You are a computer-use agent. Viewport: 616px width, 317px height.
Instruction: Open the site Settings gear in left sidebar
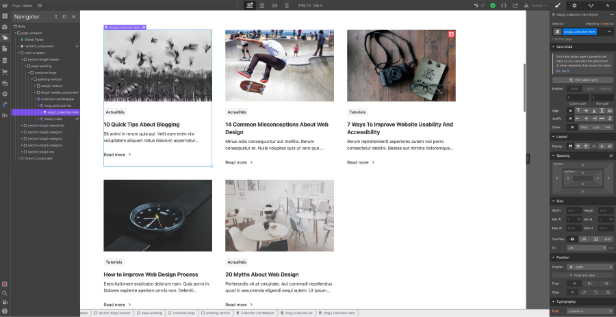[x=5, y=94]
